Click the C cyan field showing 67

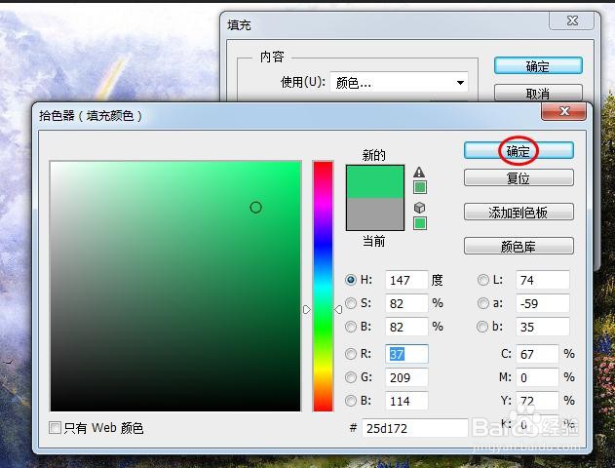point(537,354)
